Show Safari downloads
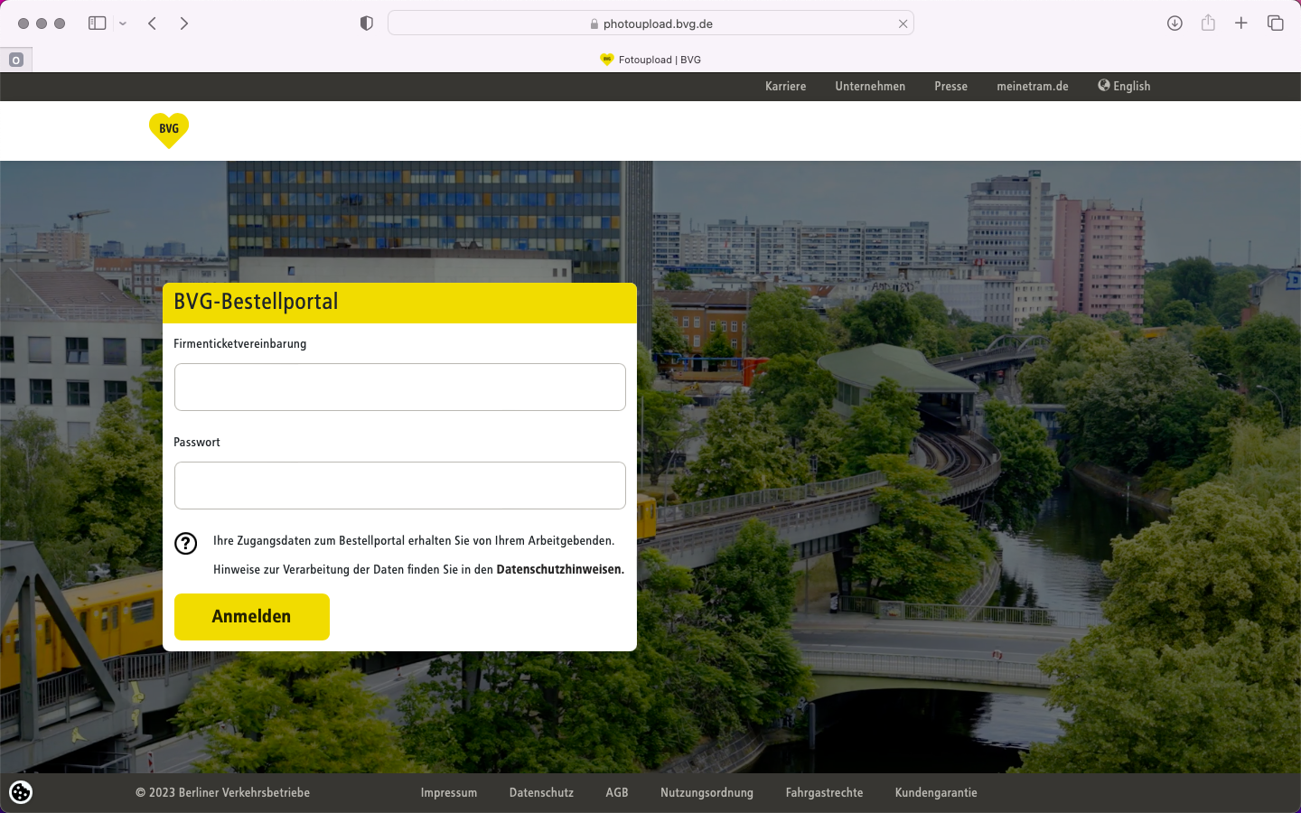Image resolution: width=1301 pixels, height=813 pixels. pyautogui.click(x=1175, y=23)
